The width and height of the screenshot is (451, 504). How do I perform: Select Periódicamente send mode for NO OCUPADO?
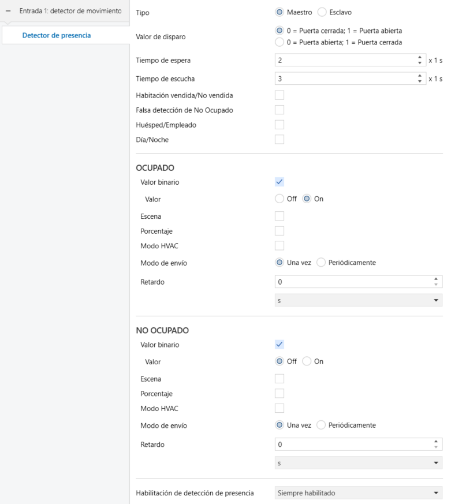coord(321,425)
